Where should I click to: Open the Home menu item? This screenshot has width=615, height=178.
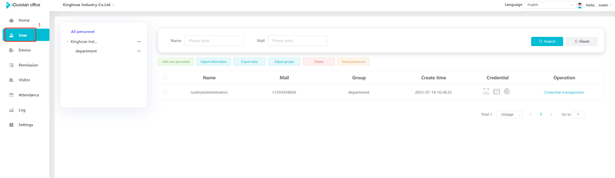[25, 20]
